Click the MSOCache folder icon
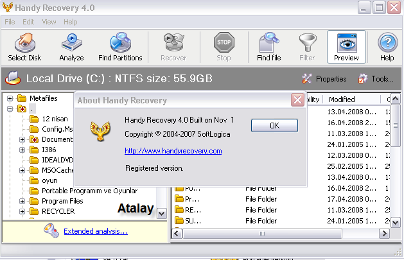 click(x=34, y=170)
